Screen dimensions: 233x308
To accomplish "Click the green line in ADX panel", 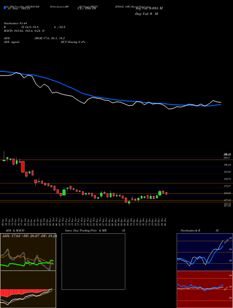I will (26, 263).
